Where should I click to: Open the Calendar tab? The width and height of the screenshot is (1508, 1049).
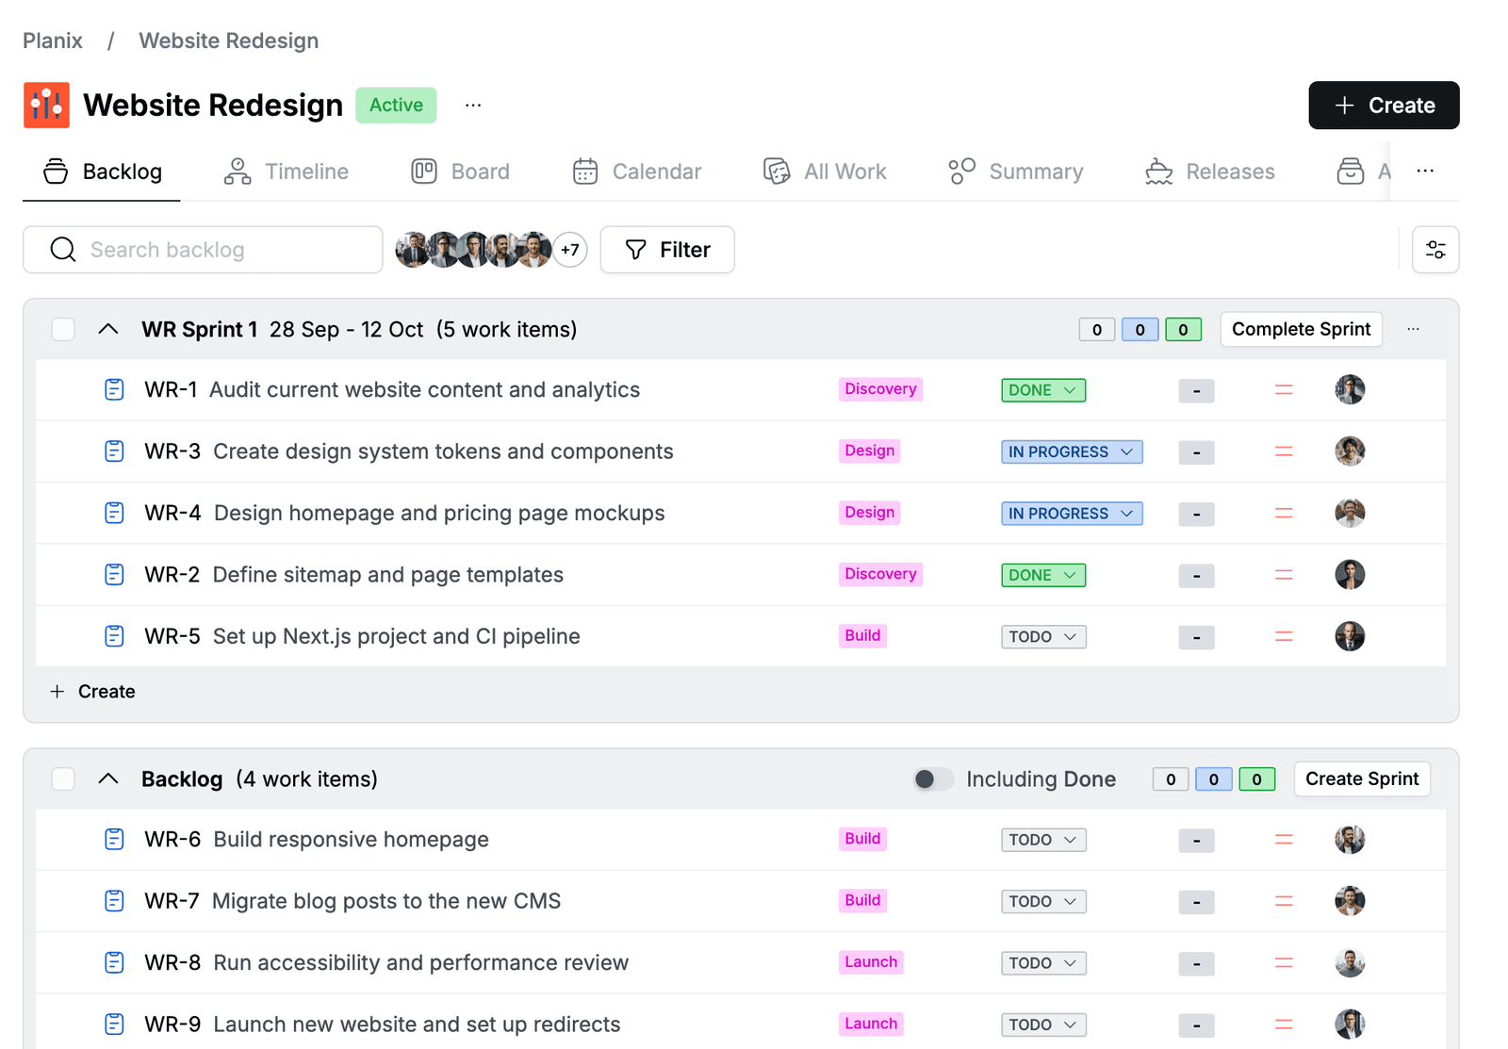tap(637, 172)
